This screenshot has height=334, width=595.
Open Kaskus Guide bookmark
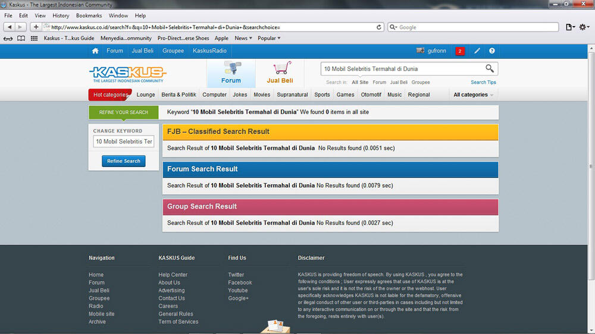[x=68, y=38]
